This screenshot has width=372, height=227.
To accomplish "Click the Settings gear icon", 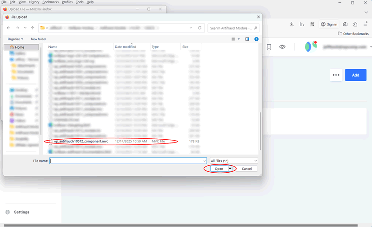I will point(8,212).
